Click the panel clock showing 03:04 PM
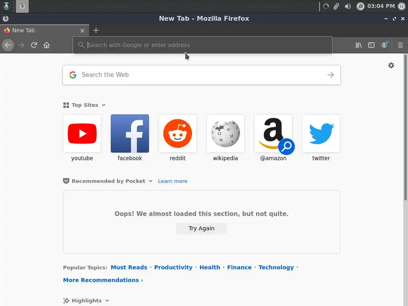This screenshot has height=306, width=408. click(381, 6)
